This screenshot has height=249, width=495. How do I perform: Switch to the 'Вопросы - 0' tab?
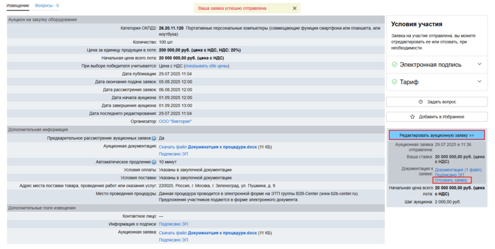47,6
